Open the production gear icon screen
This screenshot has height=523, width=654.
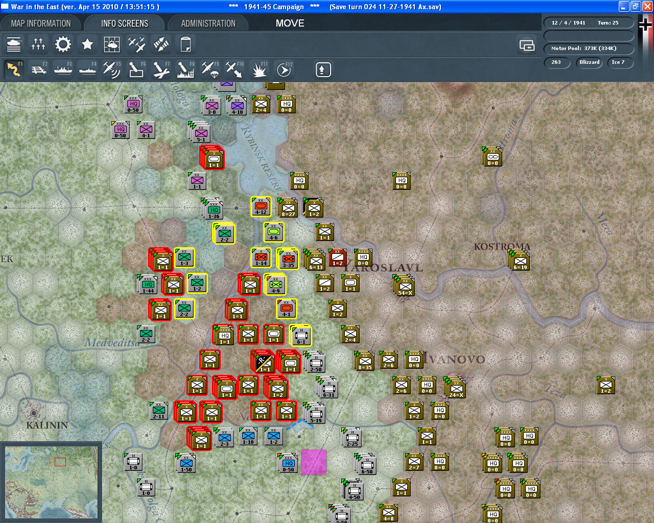tap(63, 44)
